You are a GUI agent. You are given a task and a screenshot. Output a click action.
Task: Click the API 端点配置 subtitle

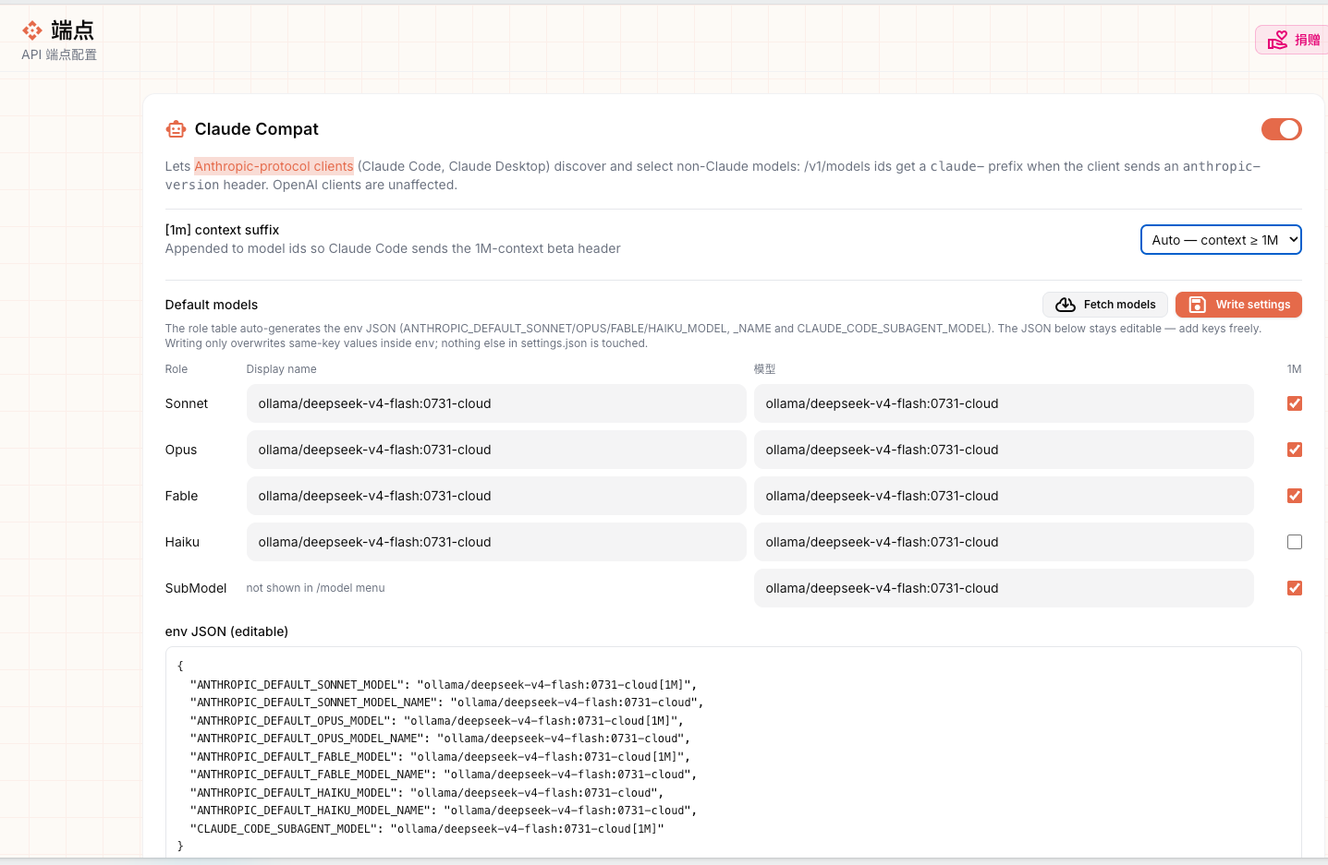[59, 54]
